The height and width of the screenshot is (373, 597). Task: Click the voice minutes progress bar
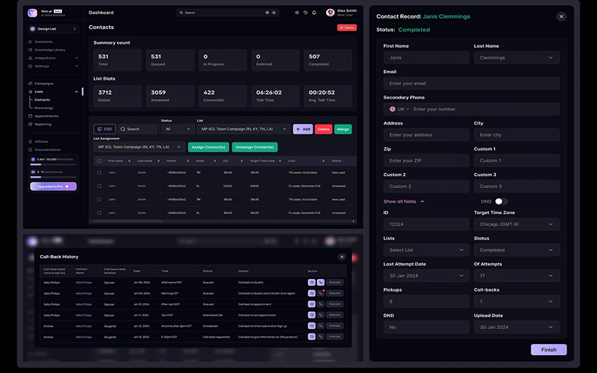[x=53, y=177]
